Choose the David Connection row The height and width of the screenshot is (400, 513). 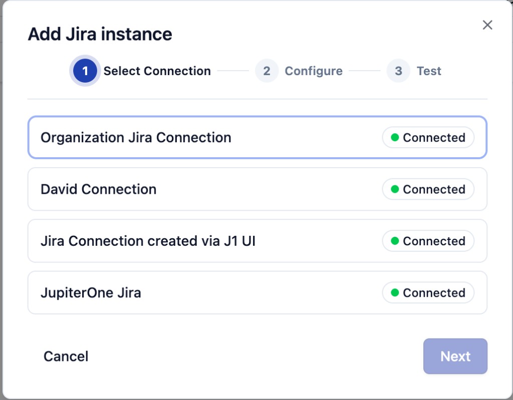[258, 189]
